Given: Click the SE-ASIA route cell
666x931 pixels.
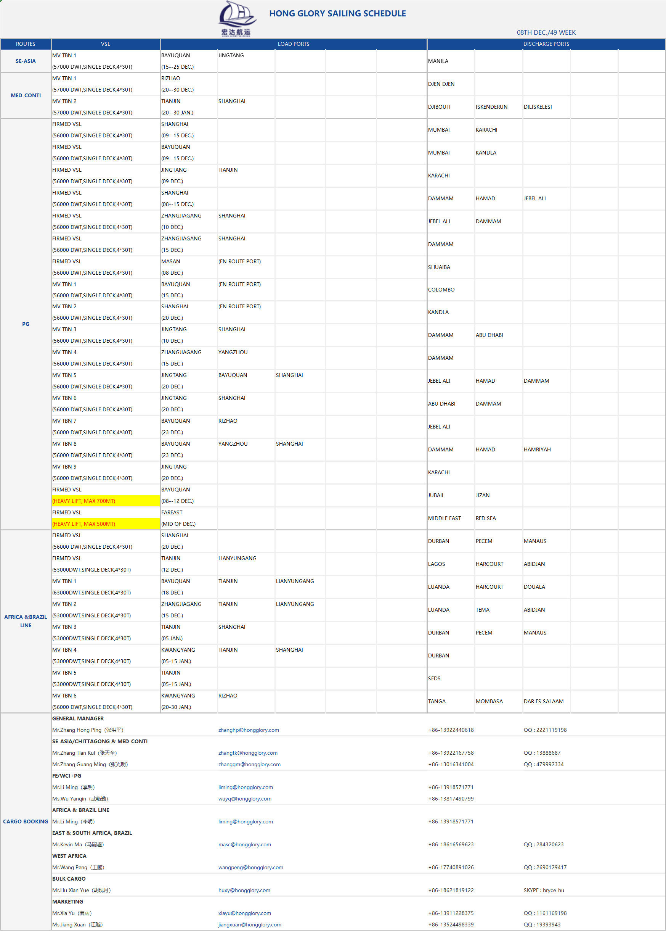Looking at the screenshot, I should point(26,61).
